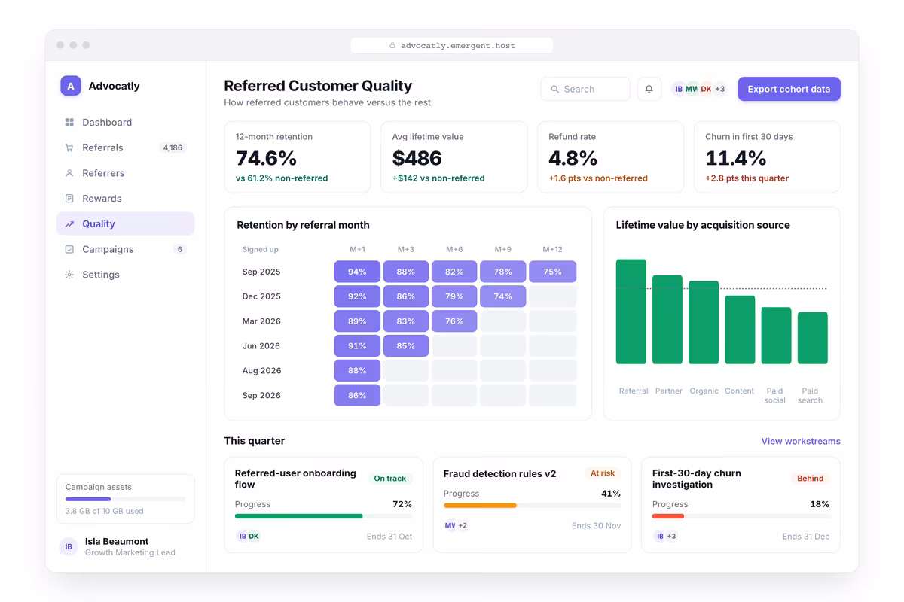Image resolution: width=904 pixels, height=602 pixels.
Task: Click the churn investigation 18% progress bar
Action: click(x=741, y=516)
